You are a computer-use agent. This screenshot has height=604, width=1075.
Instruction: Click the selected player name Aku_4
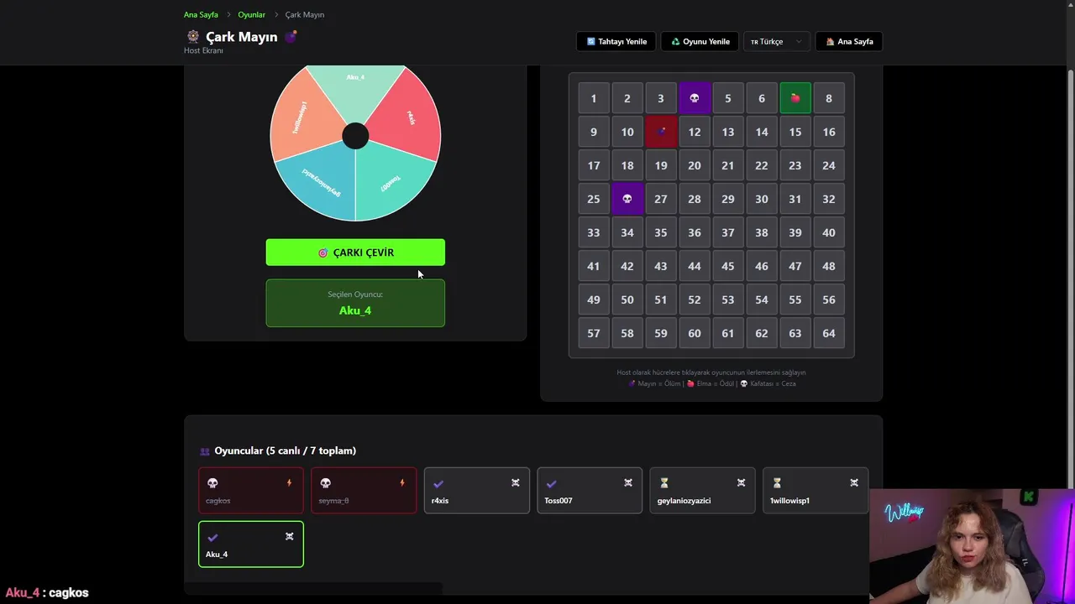point(355,310)
